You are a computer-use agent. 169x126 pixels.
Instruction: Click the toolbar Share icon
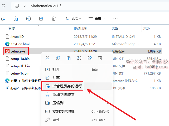click(41, 19)
